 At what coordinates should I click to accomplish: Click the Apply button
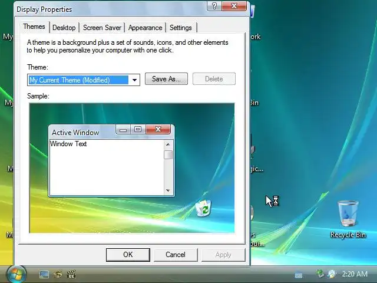(223, 255)
